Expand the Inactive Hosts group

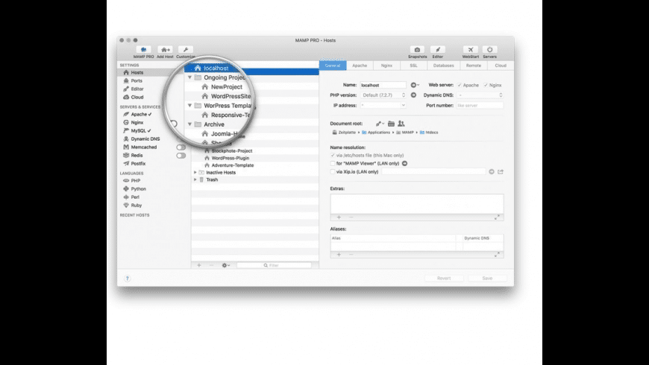(195, 172)
